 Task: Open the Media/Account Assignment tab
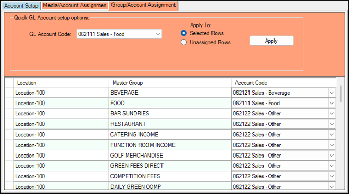(x=74, y=5)
